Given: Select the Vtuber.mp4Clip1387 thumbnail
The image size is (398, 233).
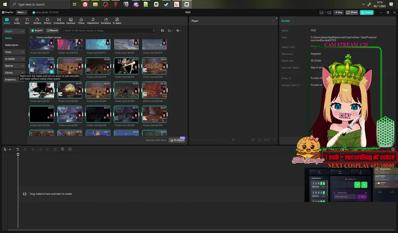Looking at the screenshot, I should point(70,114).
